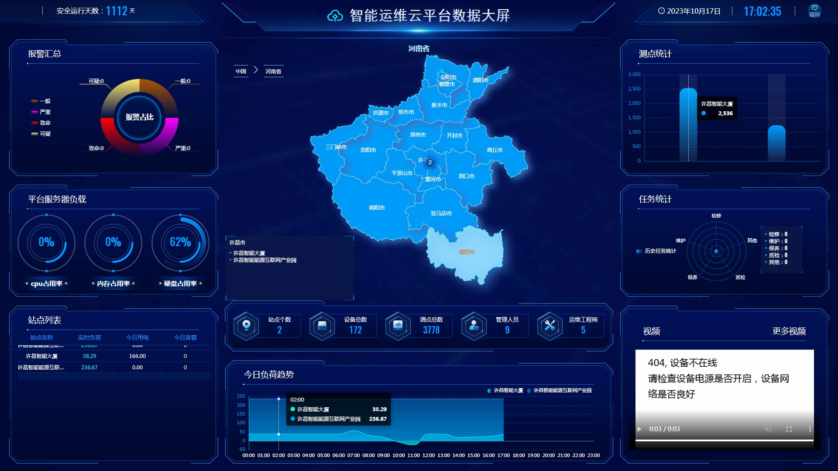838x471 pixels.
Task: Click 许昌智能大厦 in 许昌市 popup
Action: coord(249,253)
